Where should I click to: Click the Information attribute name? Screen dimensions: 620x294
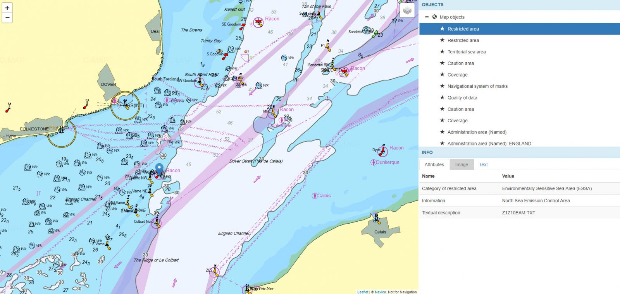pyautogui.click(x=434, y=201)
